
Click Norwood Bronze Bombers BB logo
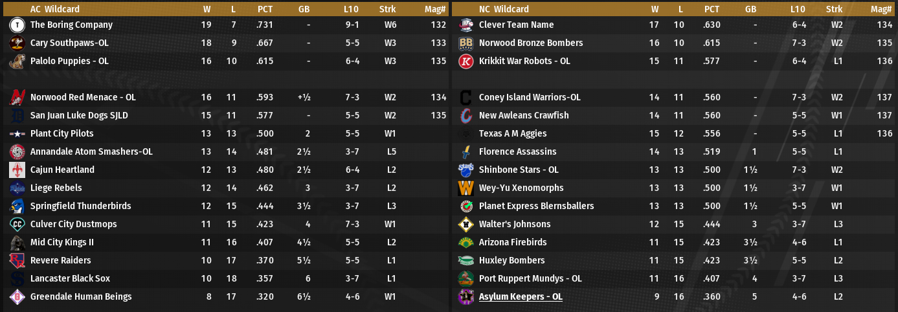pyautogui.click(x=466, y=43)
